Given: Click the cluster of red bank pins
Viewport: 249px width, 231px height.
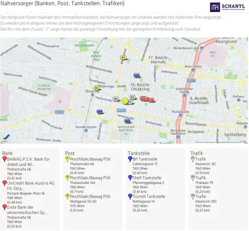Looking at the screenshot, I should coord(147,99).
